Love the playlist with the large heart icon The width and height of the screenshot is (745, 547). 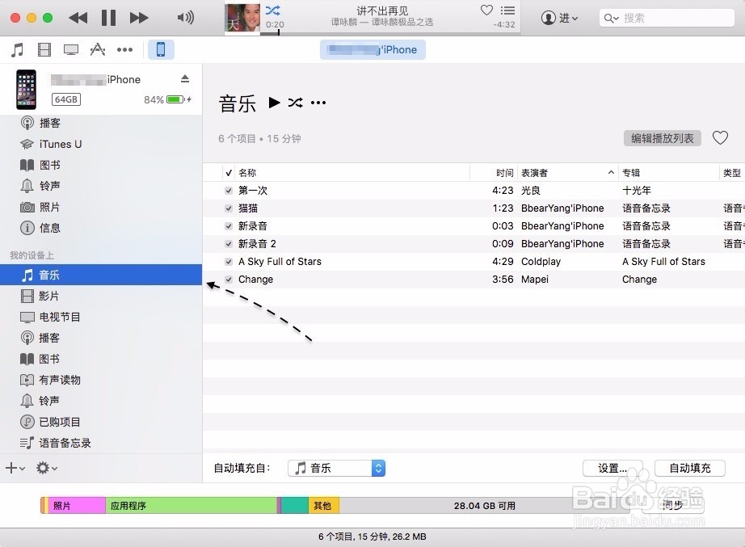tap(720, 138)
